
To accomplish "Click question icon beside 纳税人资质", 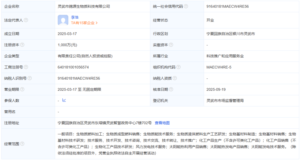I will [x=175, y=78].
